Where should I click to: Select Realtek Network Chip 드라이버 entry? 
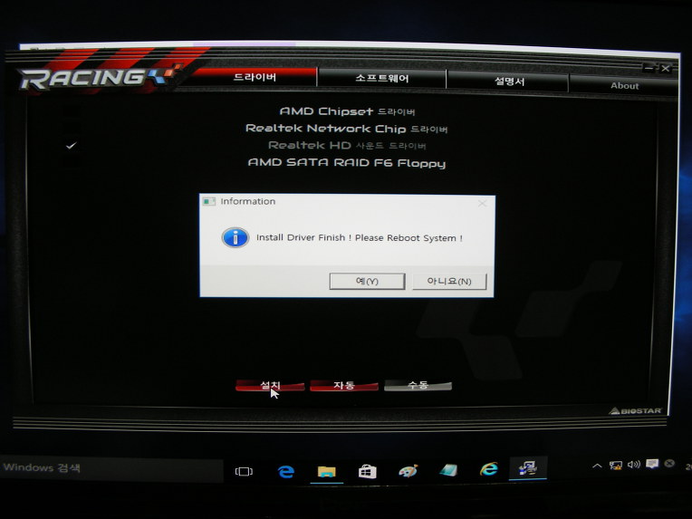click(x=346, y=129)
